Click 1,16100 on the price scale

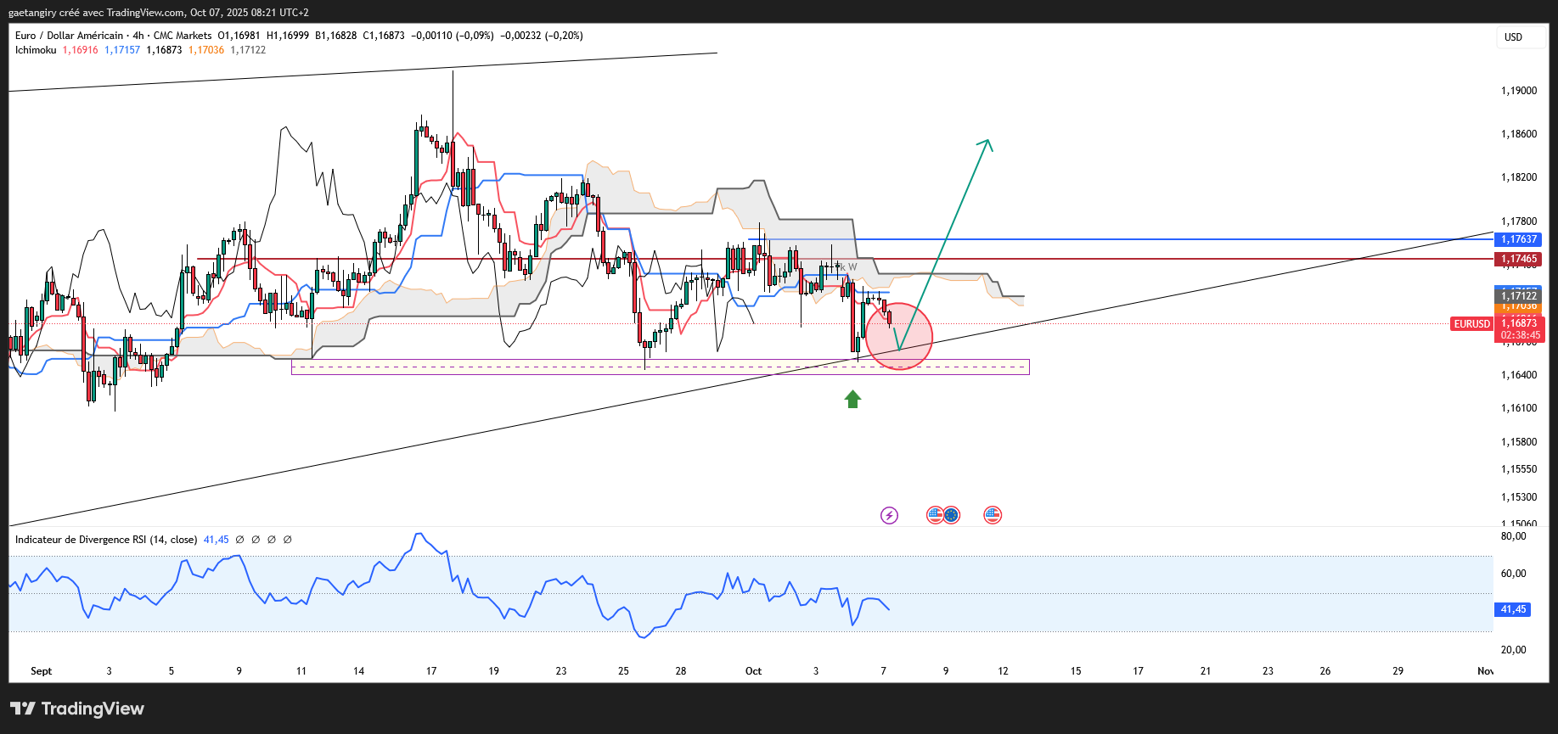[x=1519, y=408]
